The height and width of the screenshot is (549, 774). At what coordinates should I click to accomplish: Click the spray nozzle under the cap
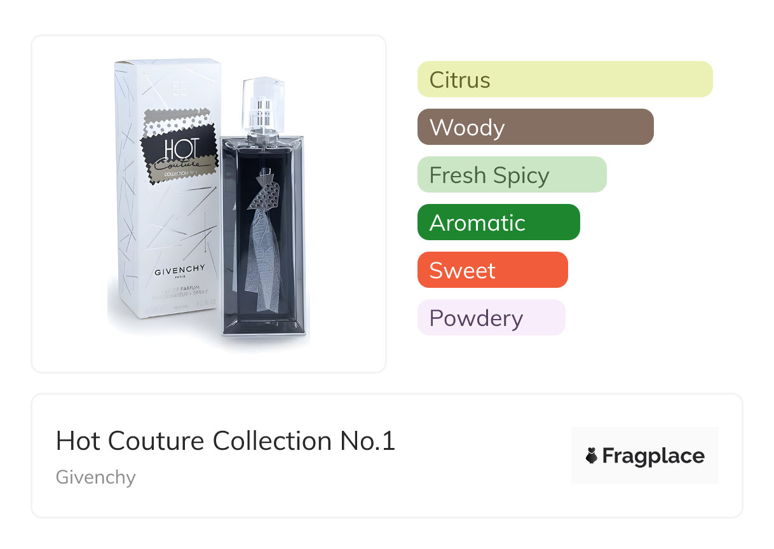point(262,116)
